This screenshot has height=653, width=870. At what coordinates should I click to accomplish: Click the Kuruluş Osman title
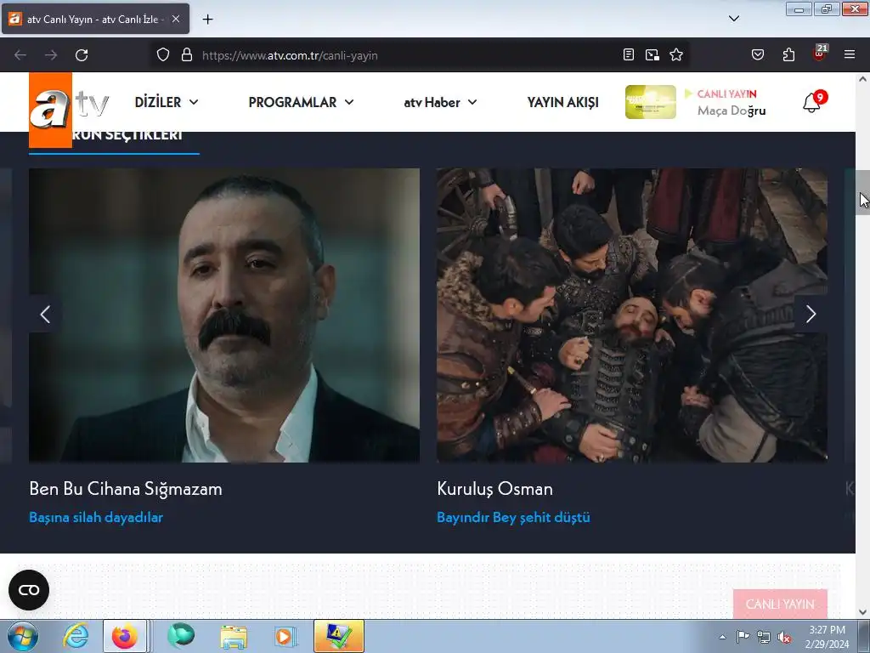point(495,489)
